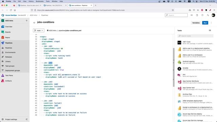Viewport: 217px width, 122px height.
Task: Select the Archive files task
Action: (195, 95)
